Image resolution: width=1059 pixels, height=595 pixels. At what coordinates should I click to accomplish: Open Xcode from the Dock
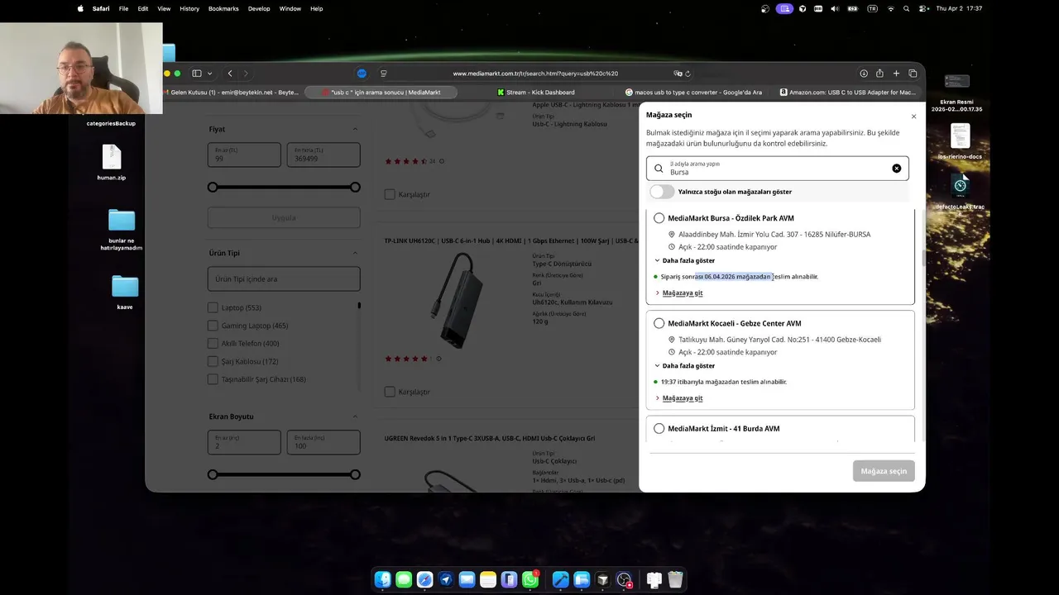[x=561, y=580]
